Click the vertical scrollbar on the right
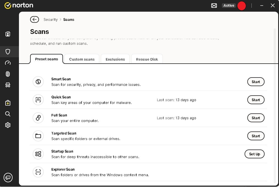Image resolution: width=279 pixels, height=187 pixels. pos(275,106)
